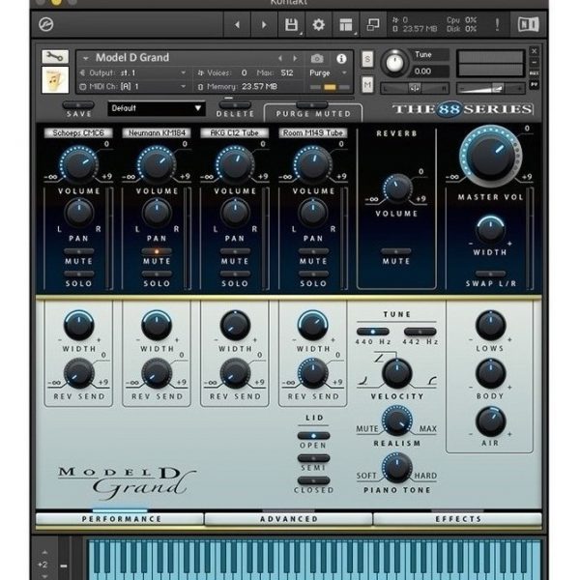Click the PIANO TONE knob
The height and width of the screenshot is (580, 580).
tap(397, 467)
